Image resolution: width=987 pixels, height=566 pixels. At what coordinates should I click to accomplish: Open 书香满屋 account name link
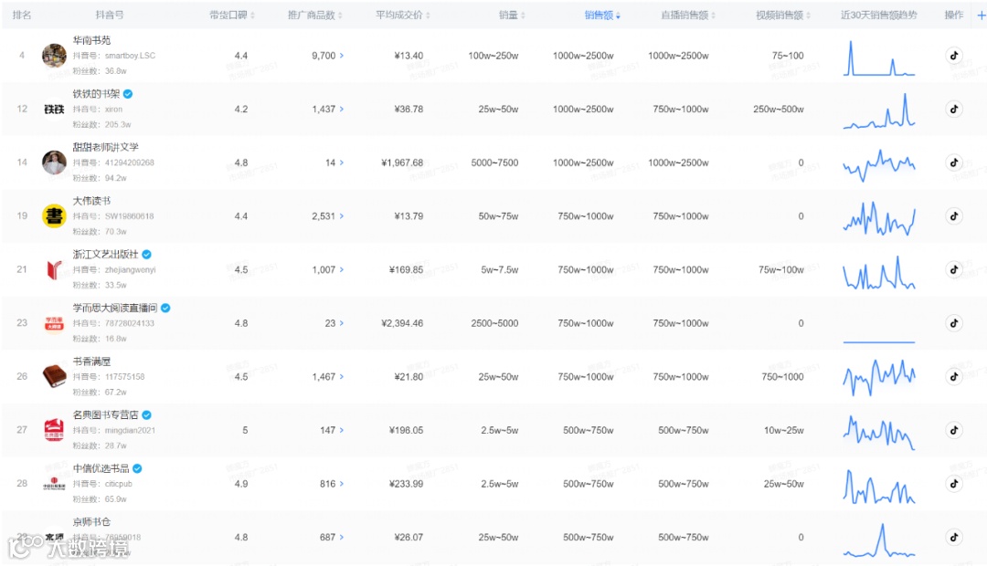click(x=91, y=361)
